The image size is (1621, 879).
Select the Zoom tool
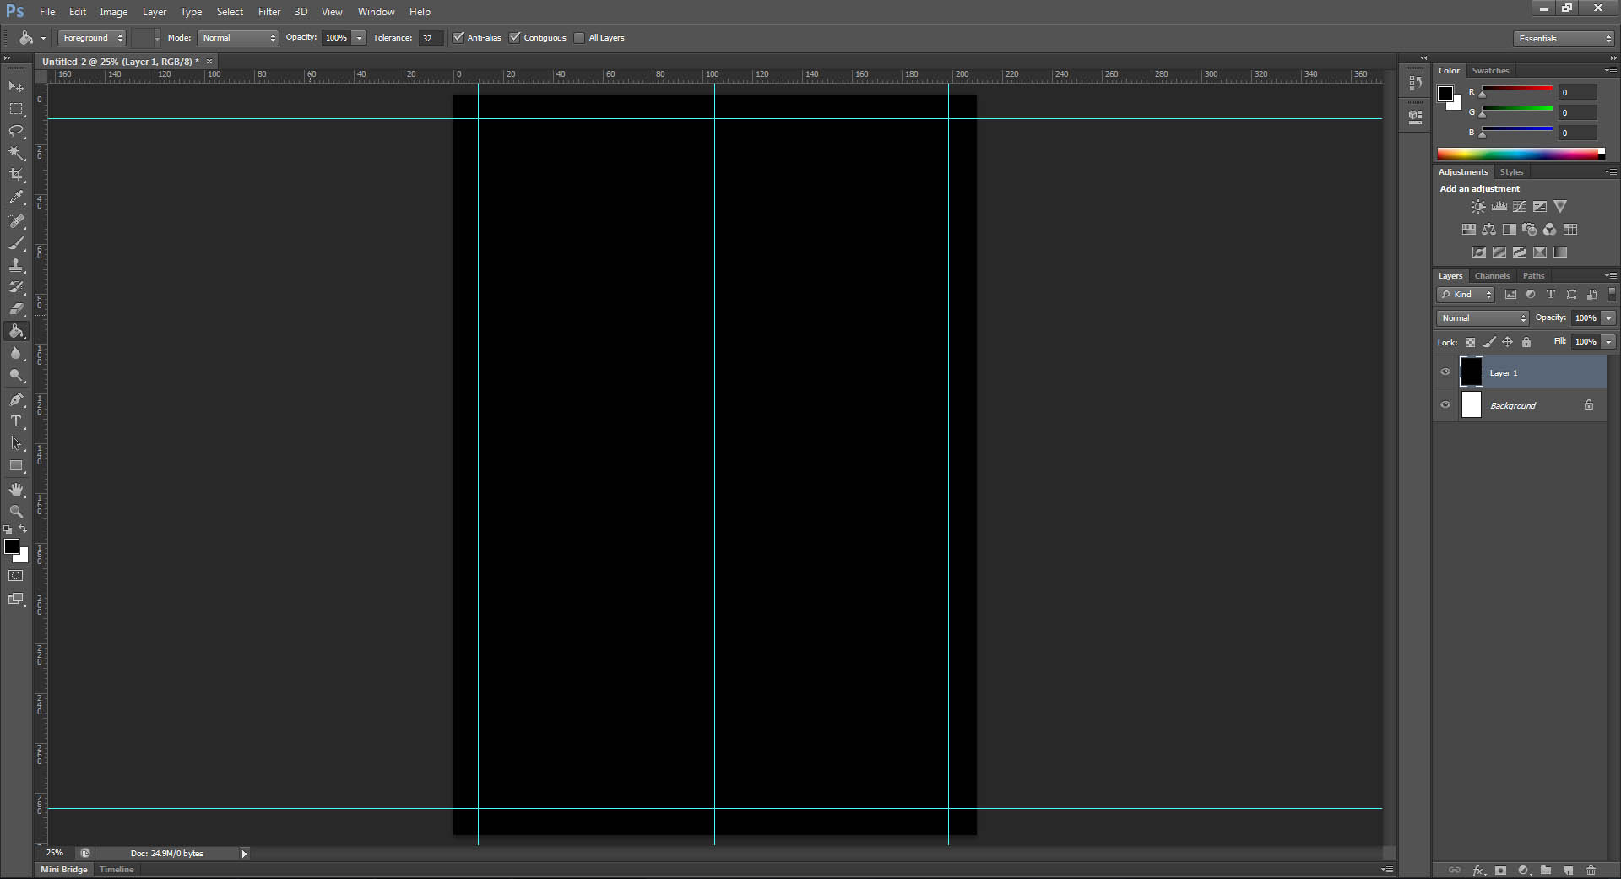[x=16, y=512]
